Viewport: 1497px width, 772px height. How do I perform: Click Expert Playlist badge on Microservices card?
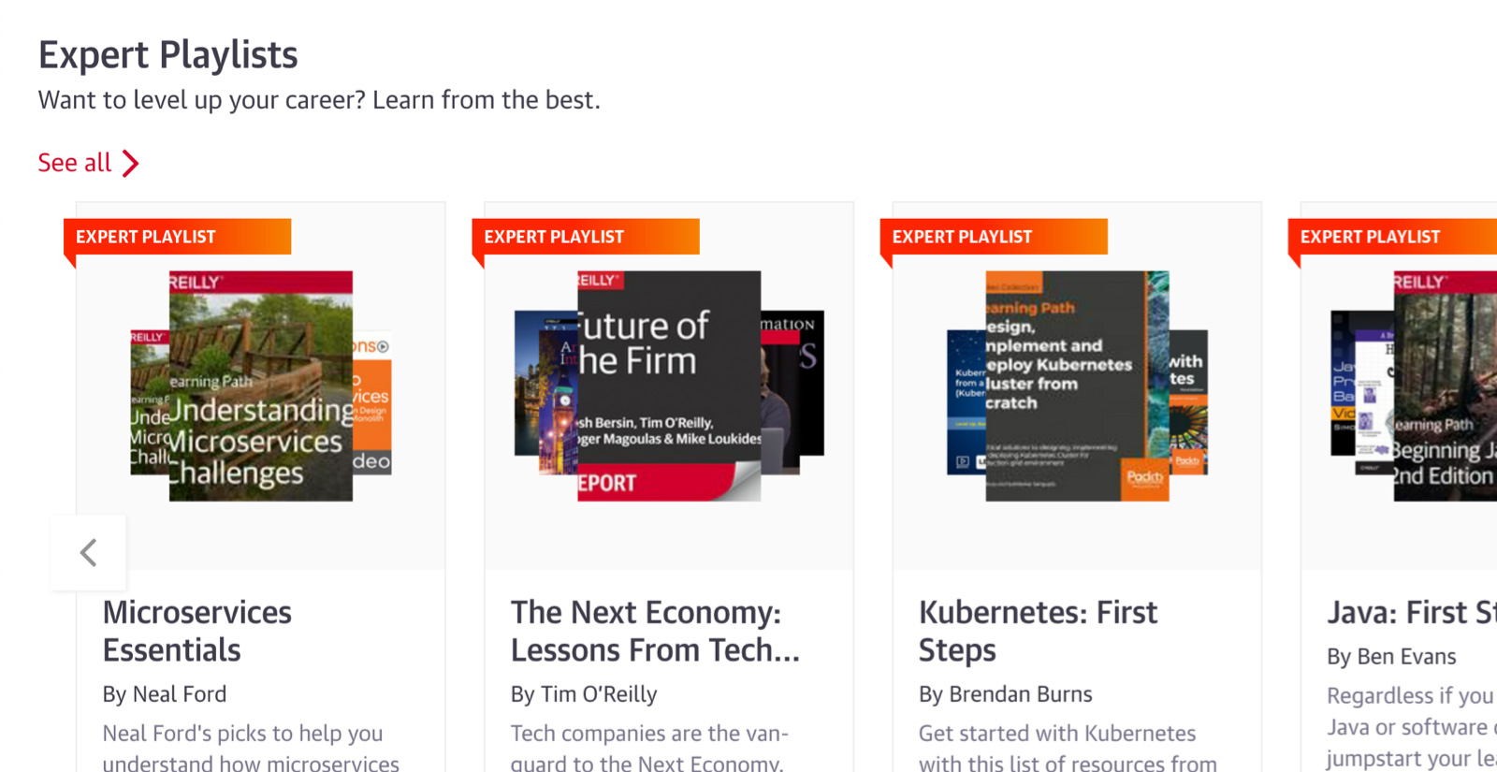(x=178, y=237)
